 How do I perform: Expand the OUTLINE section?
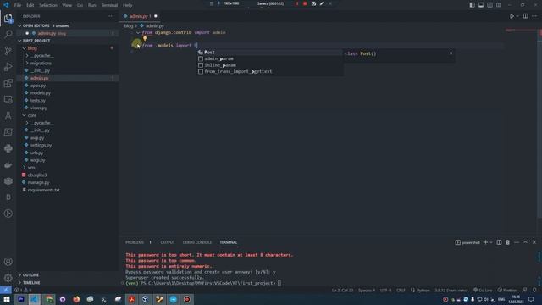19,275
